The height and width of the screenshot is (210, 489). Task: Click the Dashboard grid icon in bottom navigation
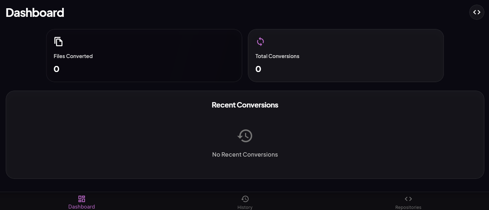click(x=81, y=199)
